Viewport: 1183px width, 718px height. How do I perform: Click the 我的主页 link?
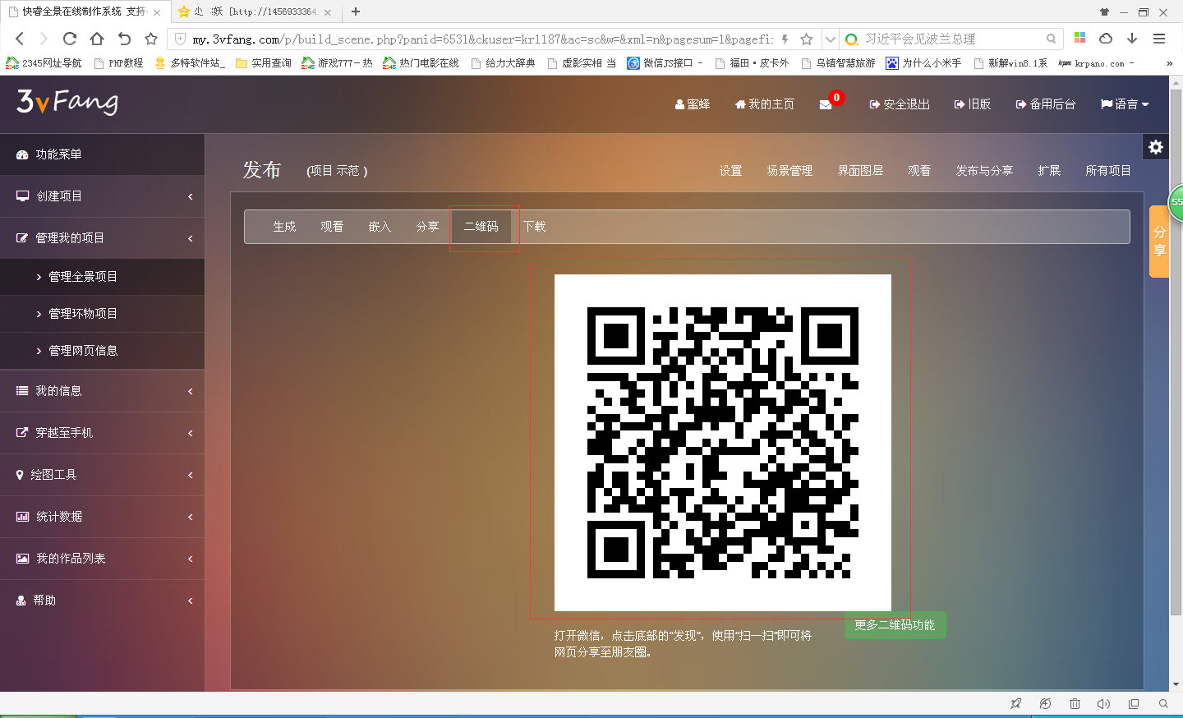765,104
